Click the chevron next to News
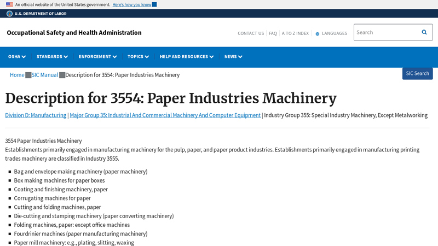438x246 pixels. click(240, 57)
